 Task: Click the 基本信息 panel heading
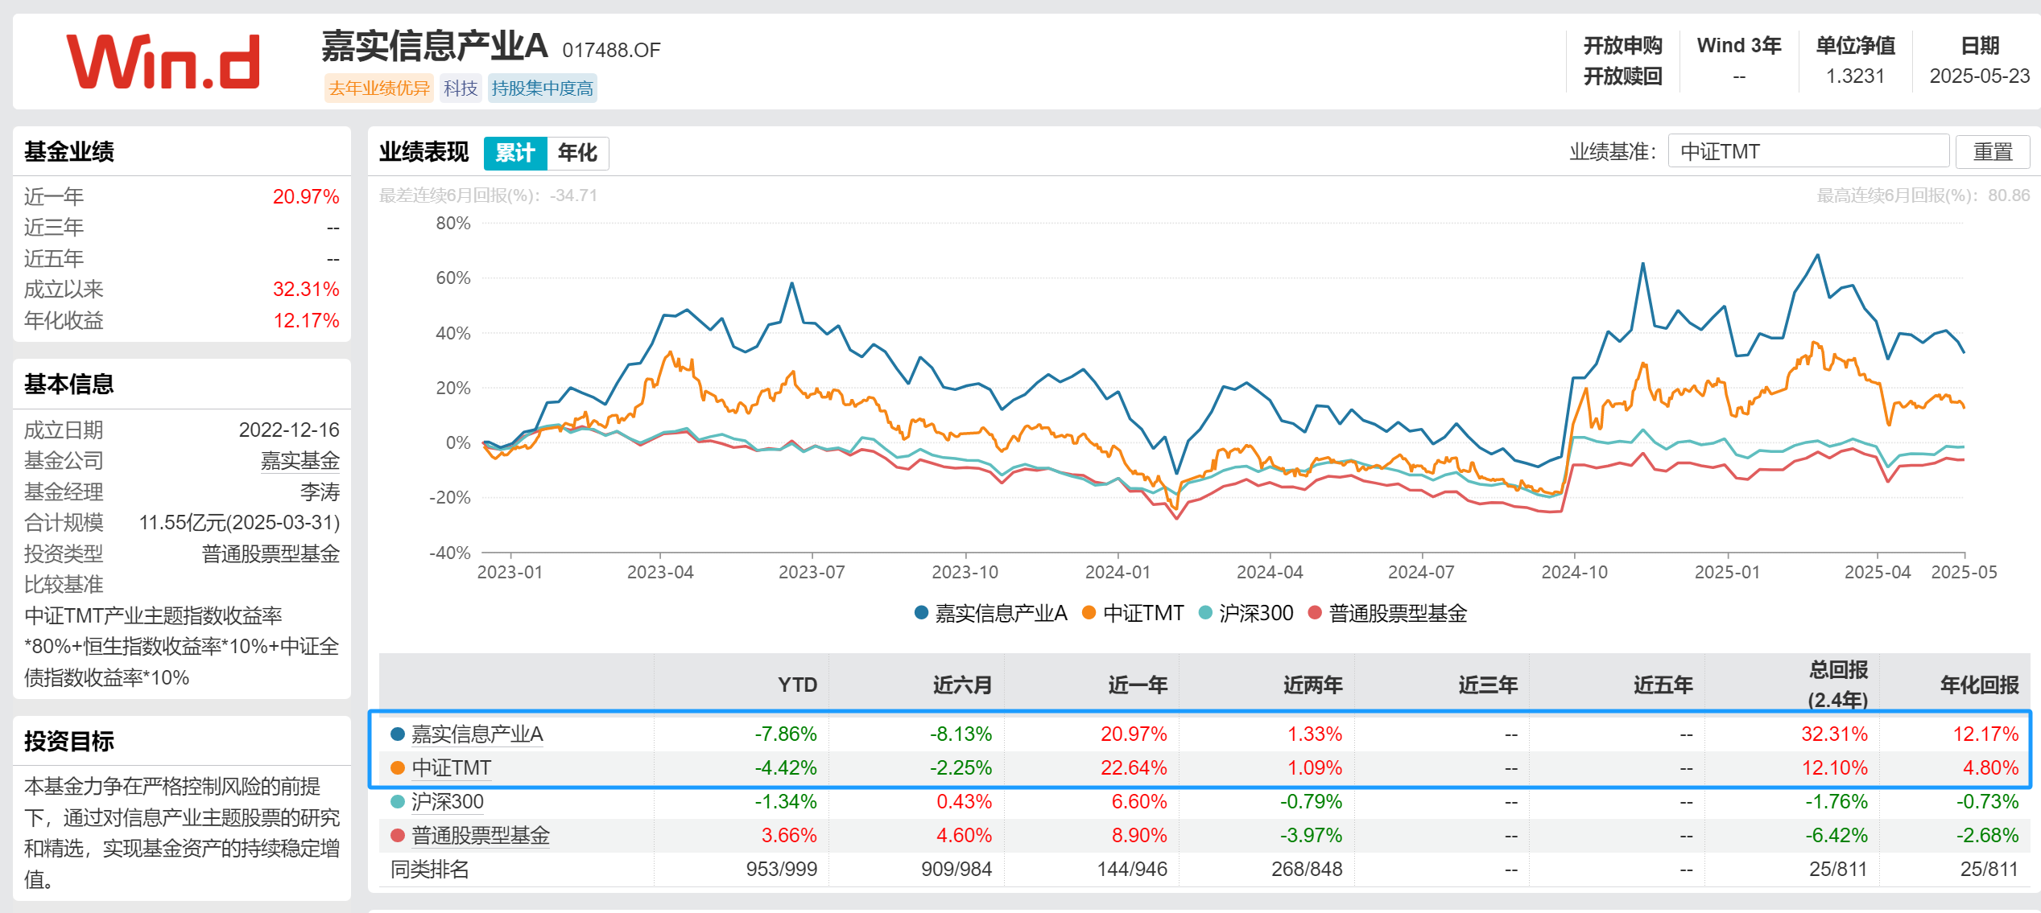[69, 384]
